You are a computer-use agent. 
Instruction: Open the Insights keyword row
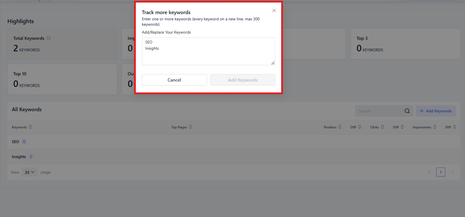(19, 157)
